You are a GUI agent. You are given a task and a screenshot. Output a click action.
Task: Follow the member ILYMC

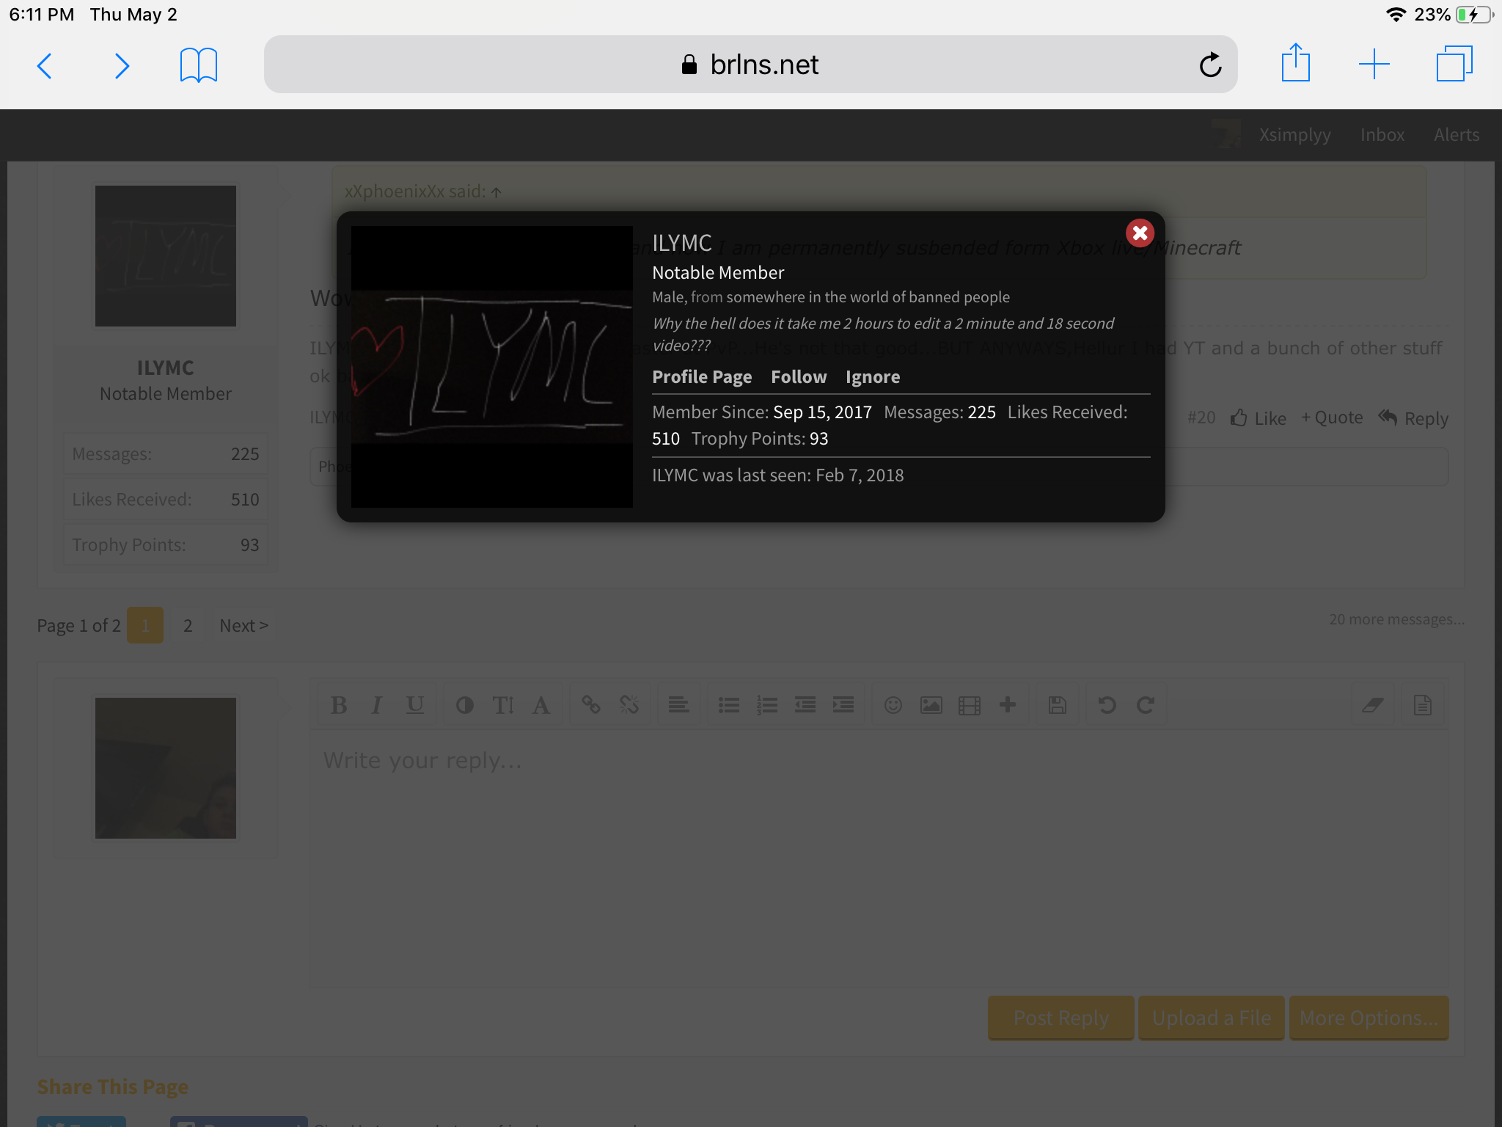click(799, 376)
